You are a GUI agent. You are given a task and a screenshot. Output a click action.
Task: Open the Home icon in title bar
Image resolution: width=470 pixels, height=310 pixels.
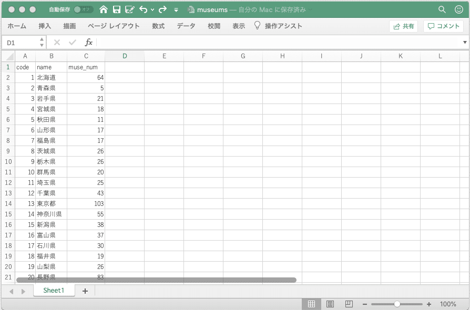click(x=104, y=9)
